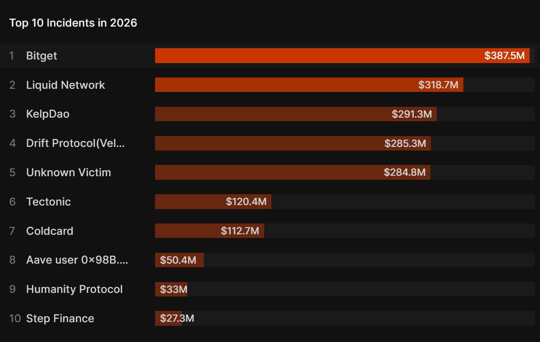Select the Step Finance incident name
The image size is (540, 342).
click(x=60, y=318)
